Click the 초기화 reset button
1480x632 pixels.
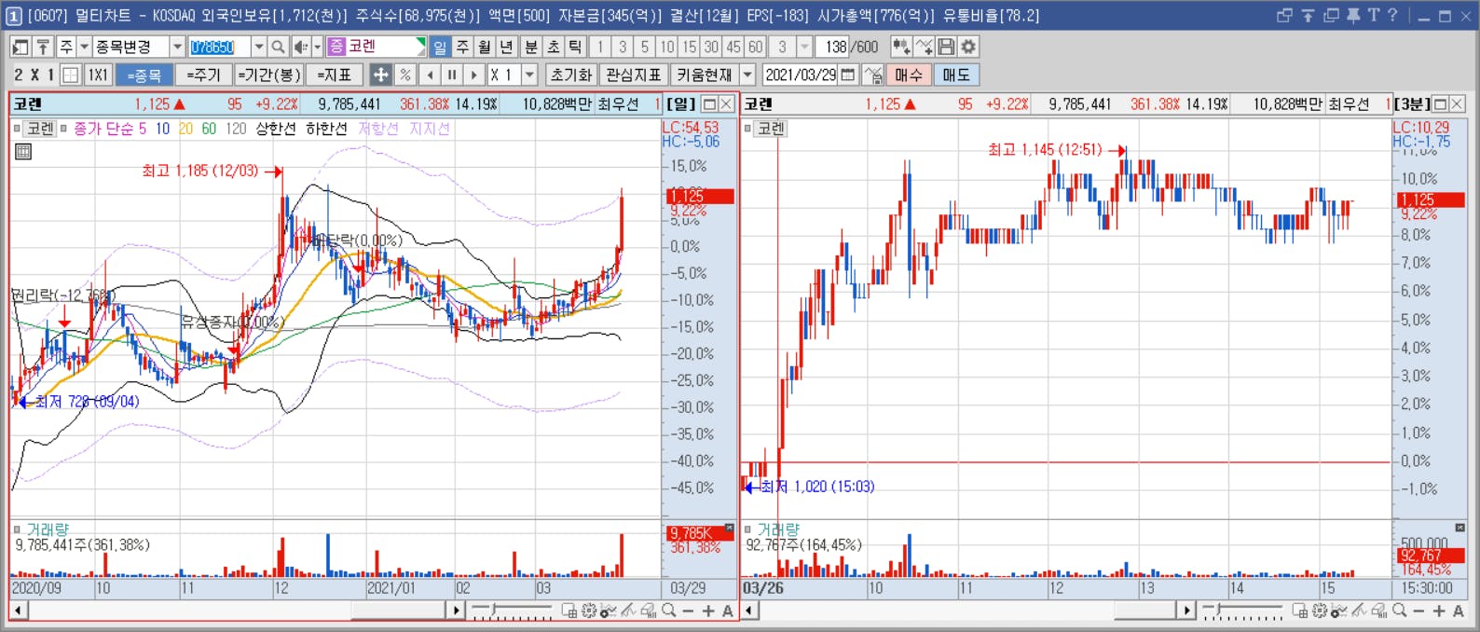coord(571,75)
